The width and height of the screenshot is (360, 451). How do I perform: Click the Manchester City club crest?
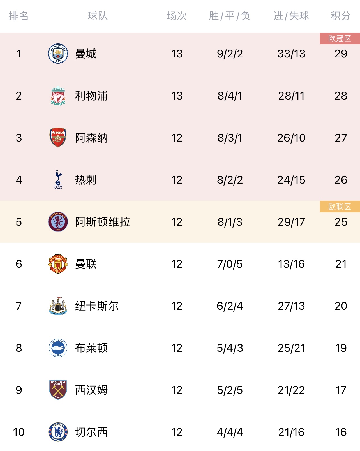tap(58, 54)
